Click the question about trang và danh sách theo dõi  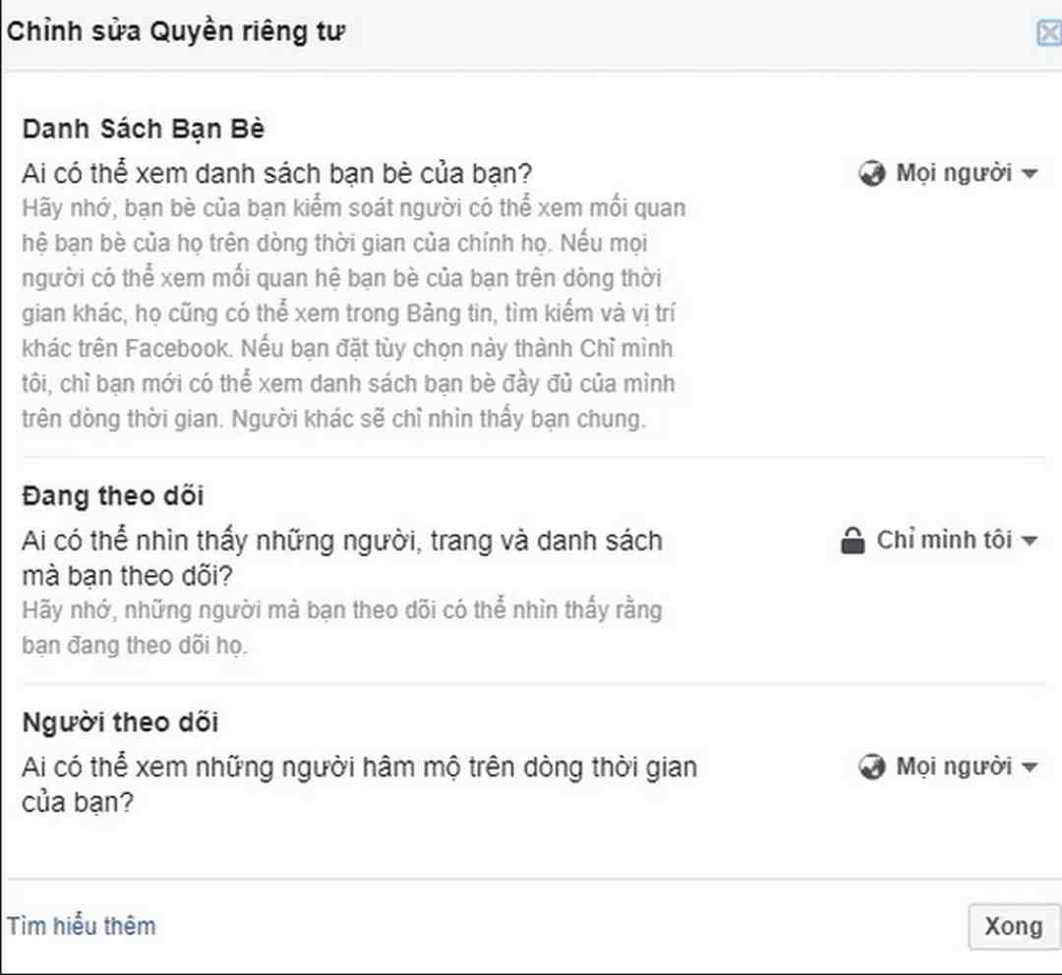(342, 558)
